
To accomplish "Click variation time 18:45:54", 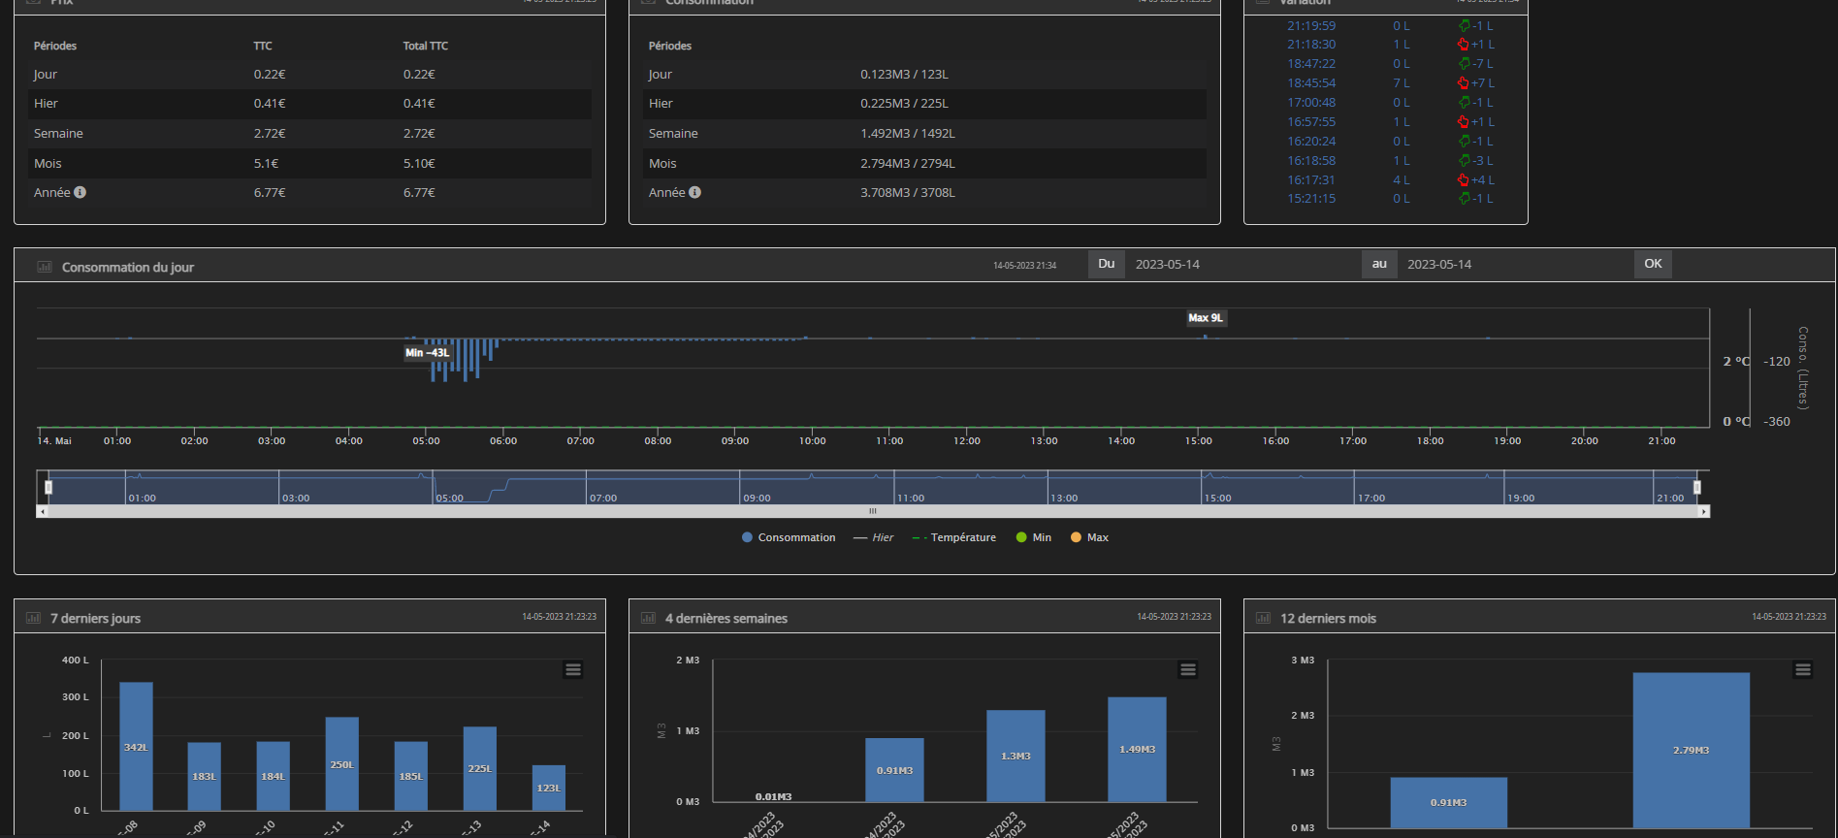I will coord(1311,83).
